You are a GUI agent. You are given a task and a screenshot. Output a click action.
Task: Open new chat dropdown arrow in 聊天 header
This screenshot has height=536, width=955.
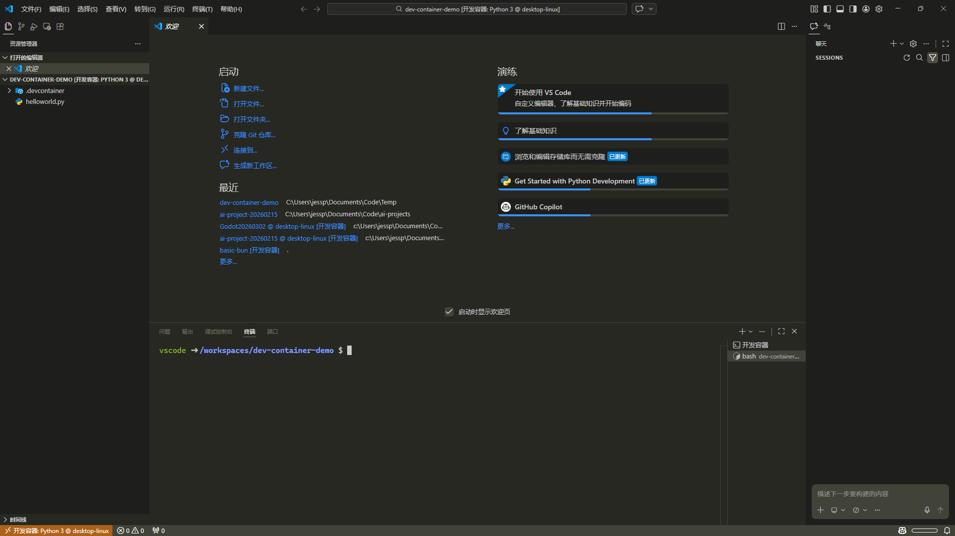[902, 44]
